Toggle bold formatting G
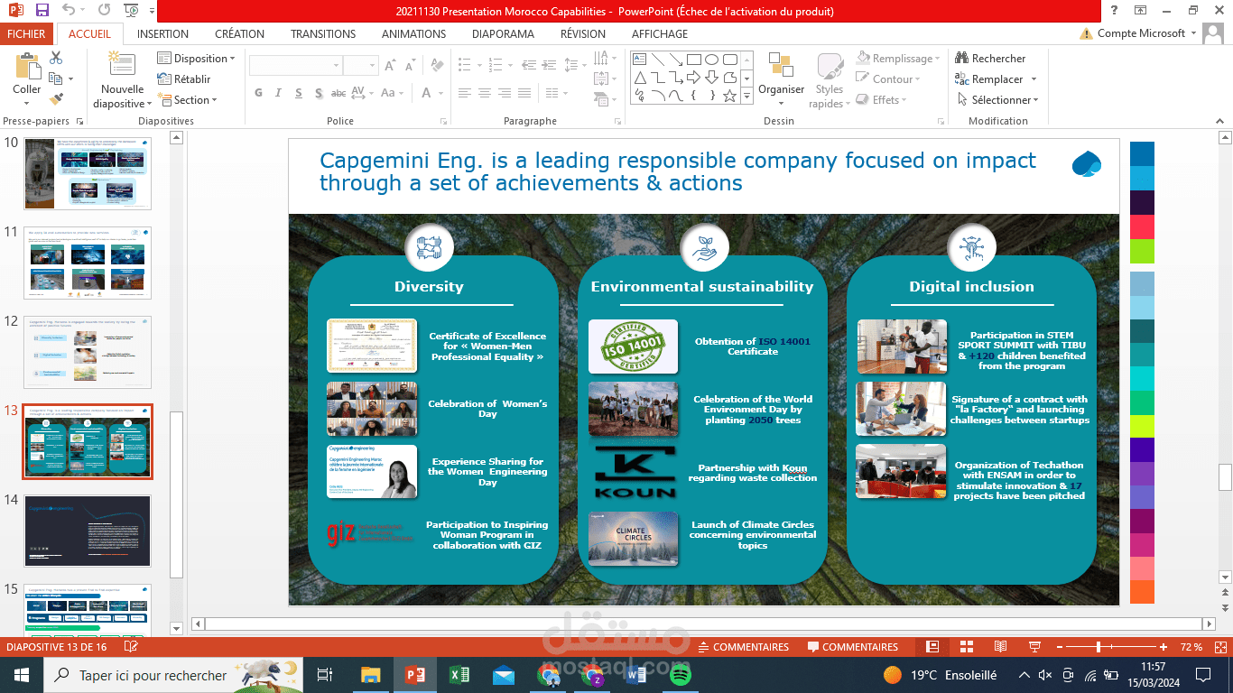Image resolution: width=1233 pixels, height=693 pixels. coord(258,93)
